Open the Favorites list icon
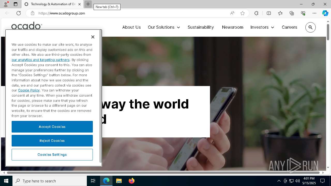This screenshot has width=331, height=186. (280, 13)
